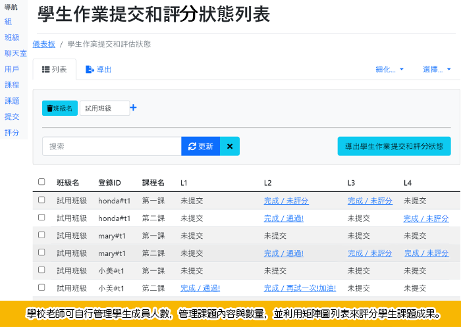The image size is (461, 327).
Task: Select the checkbox for mary#t1 第二課 row
Action: [x=41, y=253]
